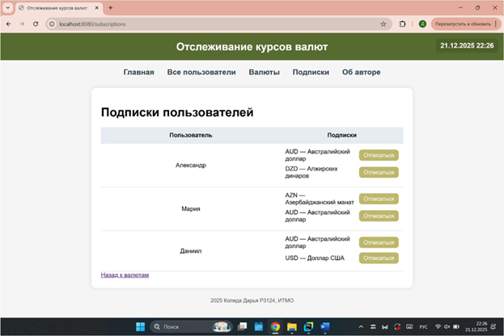Open the Chrome profile avatar
The width and height of the screenshot is (504, 336).
(422, 23)
